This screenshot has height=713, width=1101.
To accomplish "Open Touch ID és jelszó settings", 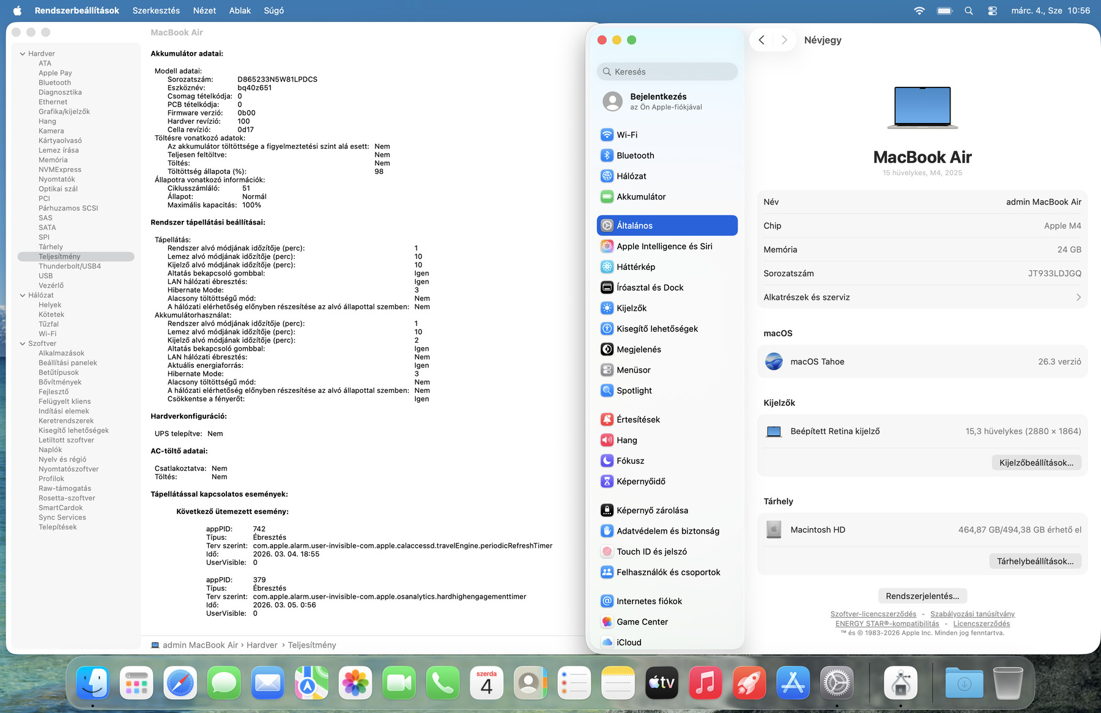I will tap(667, 551).
